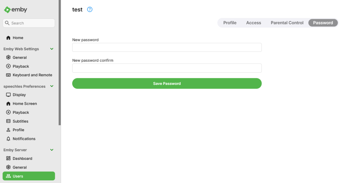Collapse the speechles Preferences section

(52, 86)
